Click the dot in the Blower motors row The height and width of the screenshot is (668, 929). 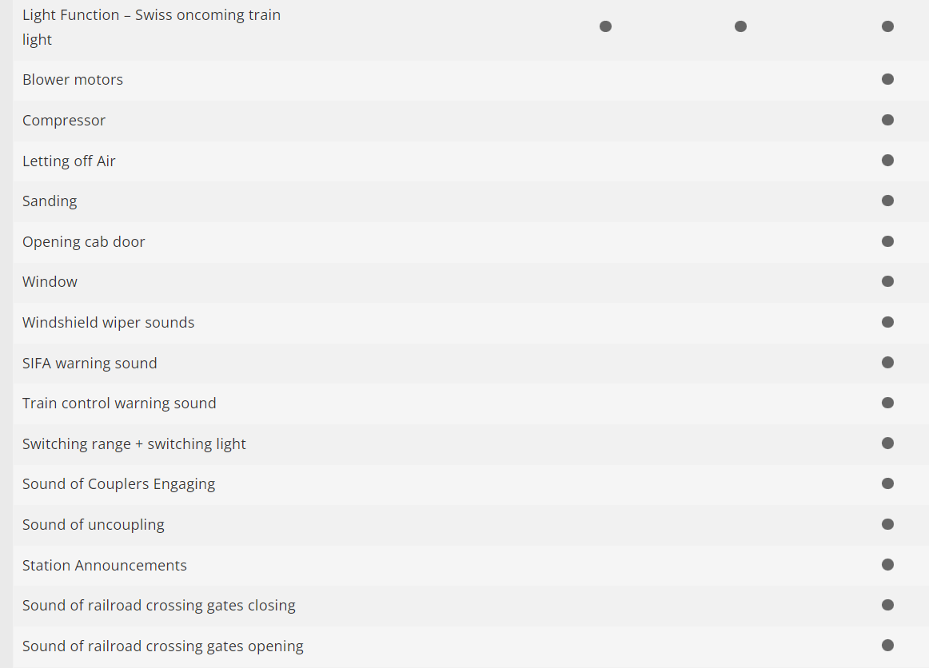pyautogui.click(x=887, y=79)
